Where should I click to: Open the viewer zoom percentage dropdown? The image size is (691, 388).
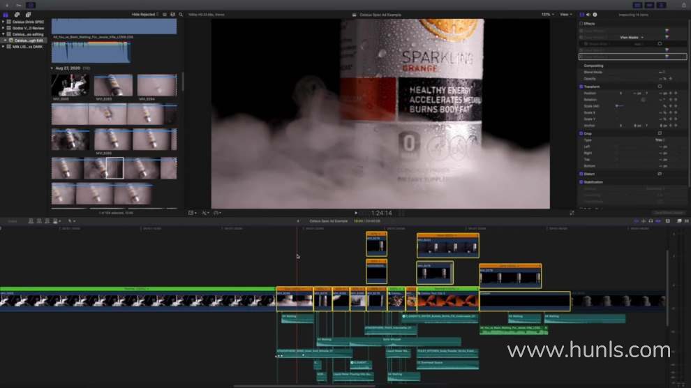pos(548,15)
